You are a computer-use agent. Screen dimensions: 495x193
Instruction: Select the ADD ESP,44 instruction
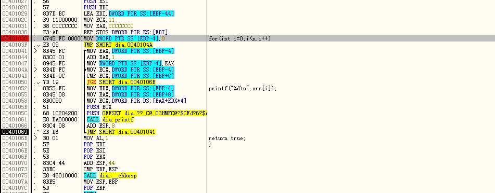click(x=99, y=163)
